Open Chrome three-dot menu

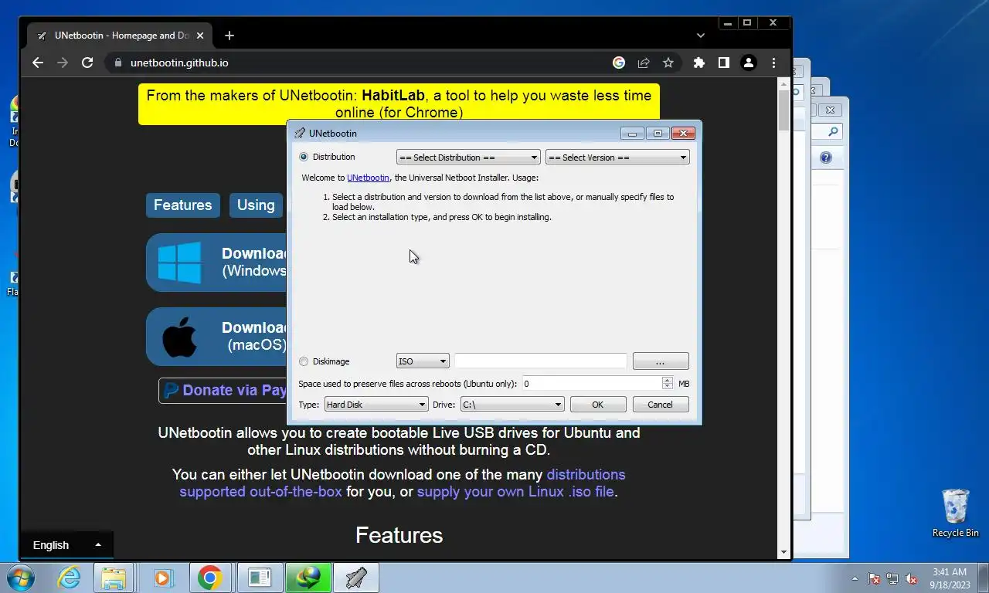click(x=773, y=63)
